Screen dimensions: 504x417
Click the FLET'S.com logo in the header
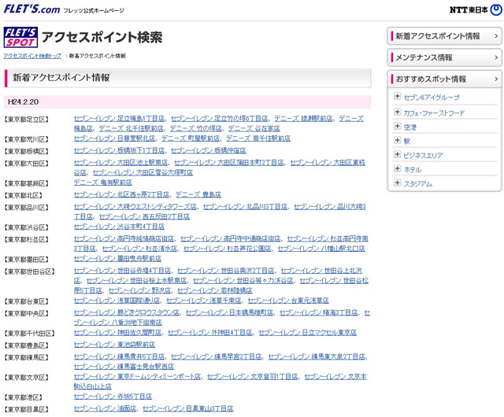pyautogui.click(x=31, y=9)
